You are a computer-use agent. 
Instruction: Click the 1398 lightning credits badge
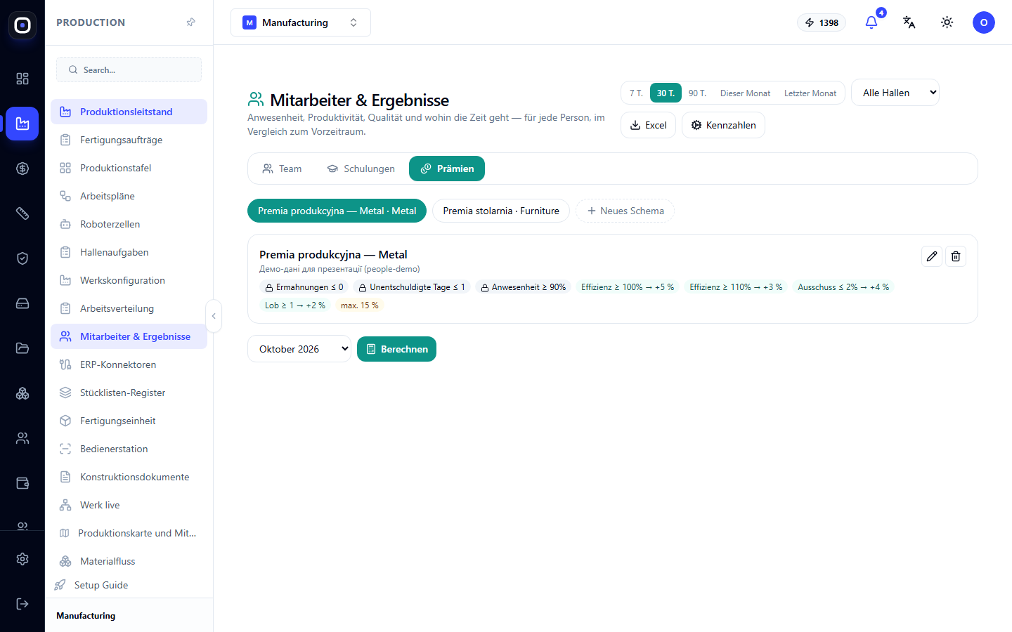(x=822, y=22)
